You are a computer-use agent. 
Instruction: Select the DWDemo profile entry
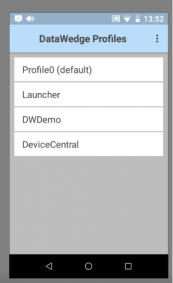point(89,119)
